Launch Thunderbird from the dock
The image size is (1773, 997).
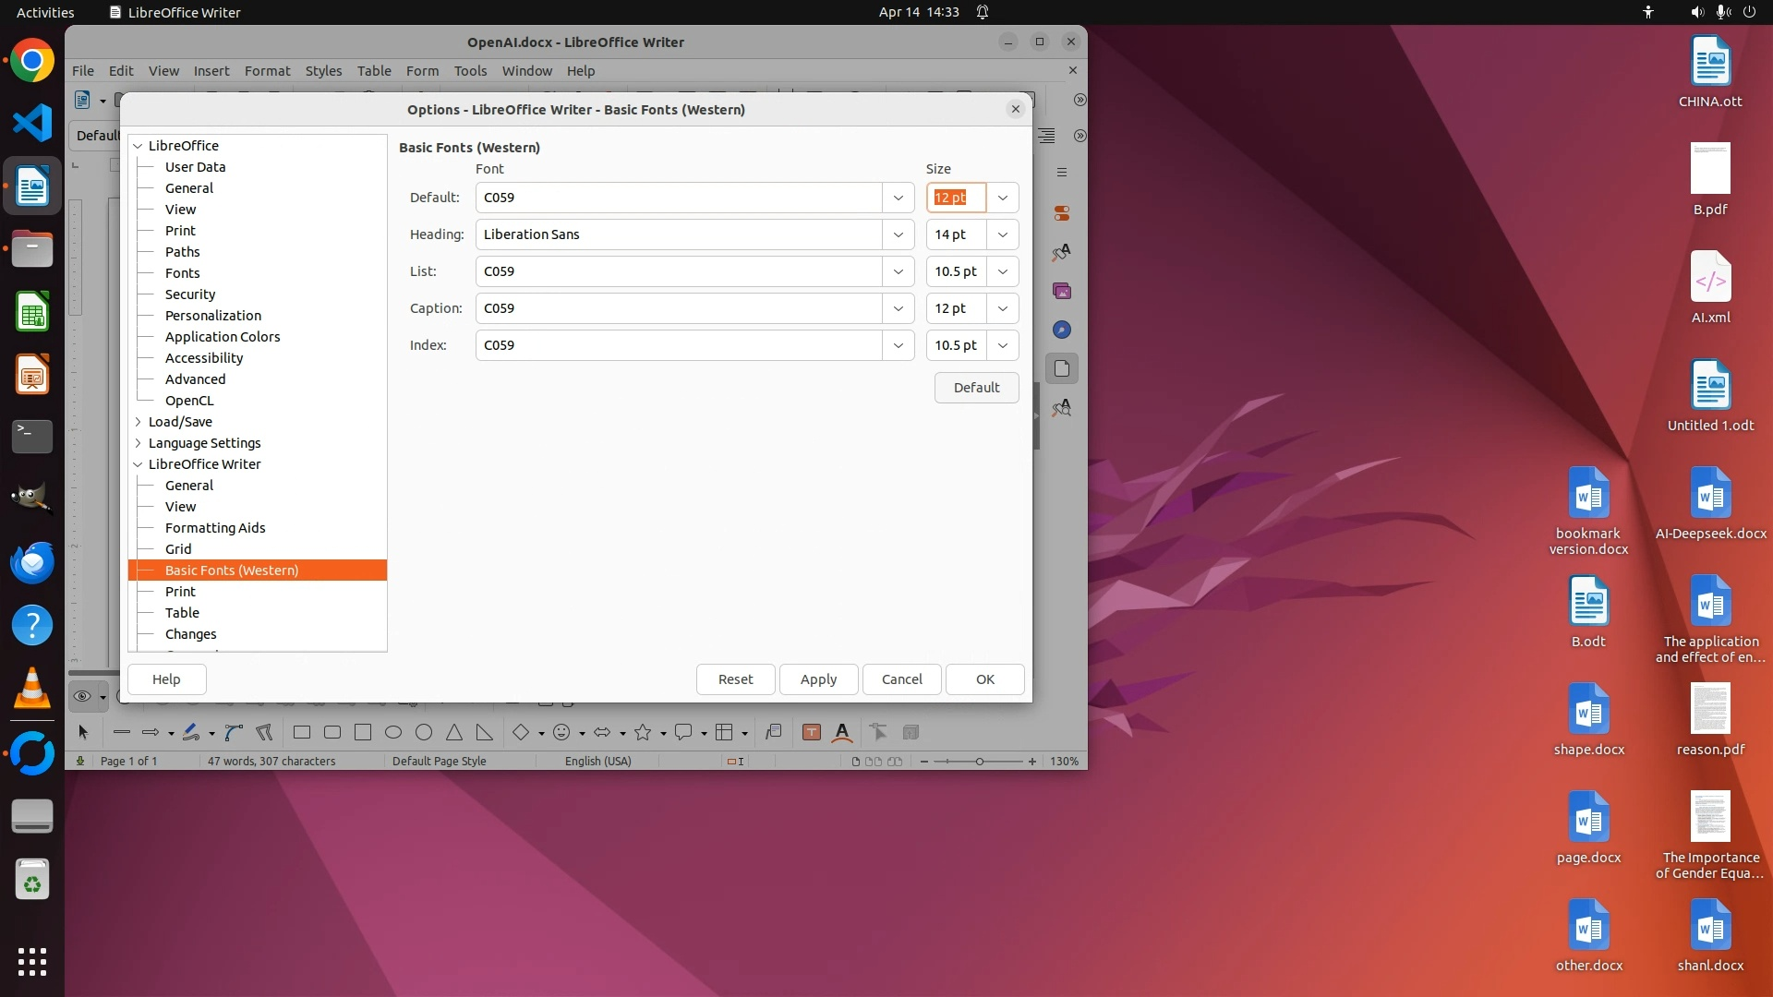click(x=32, y=562)
